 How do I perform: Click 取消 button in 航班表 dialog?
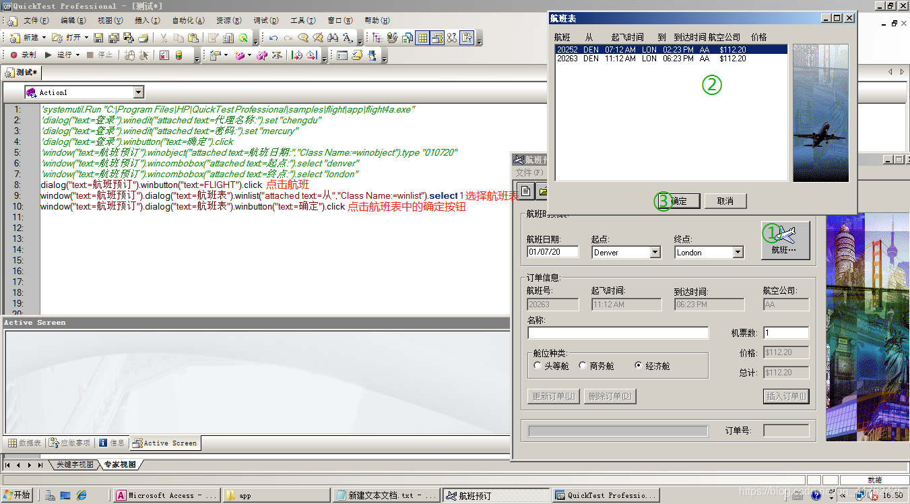pyautogui.click(x=725, y=201)
